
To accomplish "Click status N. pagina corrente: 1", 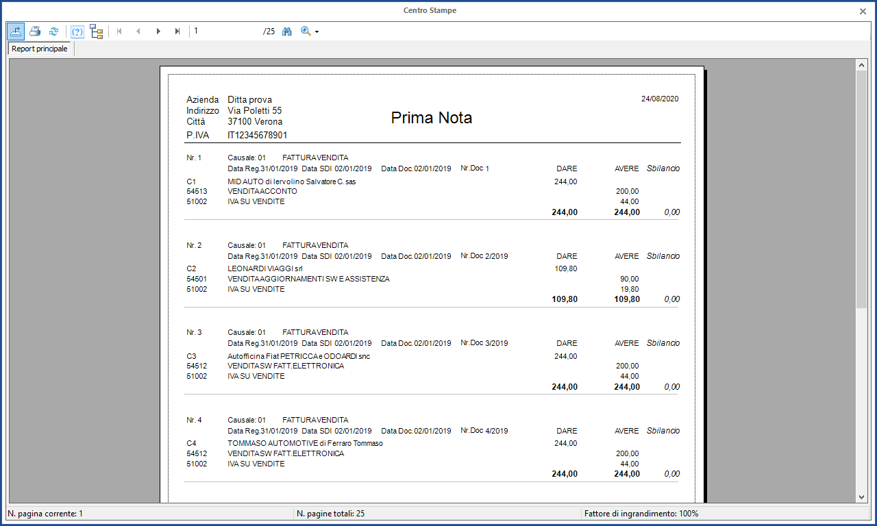I will click(x=45, y=513).
